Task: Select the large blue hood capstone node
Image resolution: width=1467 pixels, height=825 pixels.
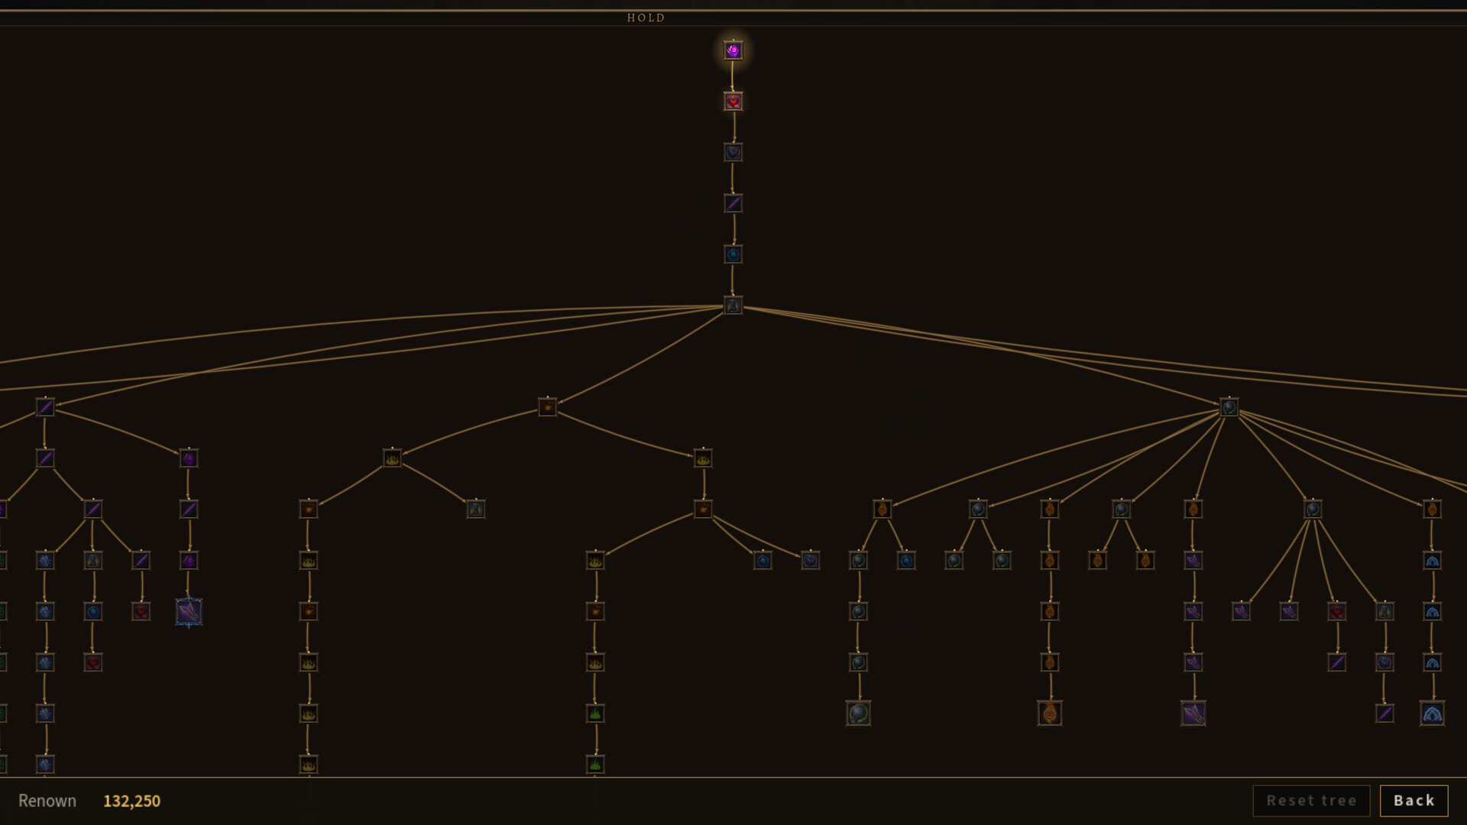Action: [1432, 713]
